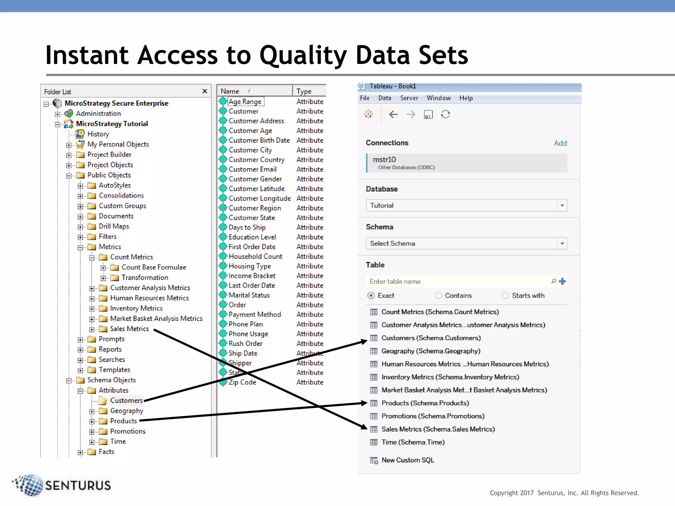Image resolution: width=675 pixels, height=506 pixels.
Task: Open the Data menu in Tableau
Action: (x=385, y=98)
